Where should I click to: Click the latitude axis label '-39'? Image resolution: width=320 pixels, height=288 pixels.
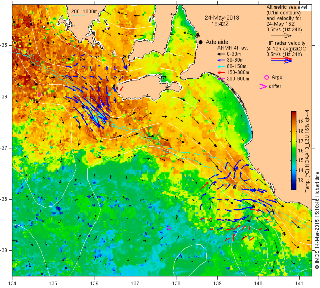click(x=4, y=250)
